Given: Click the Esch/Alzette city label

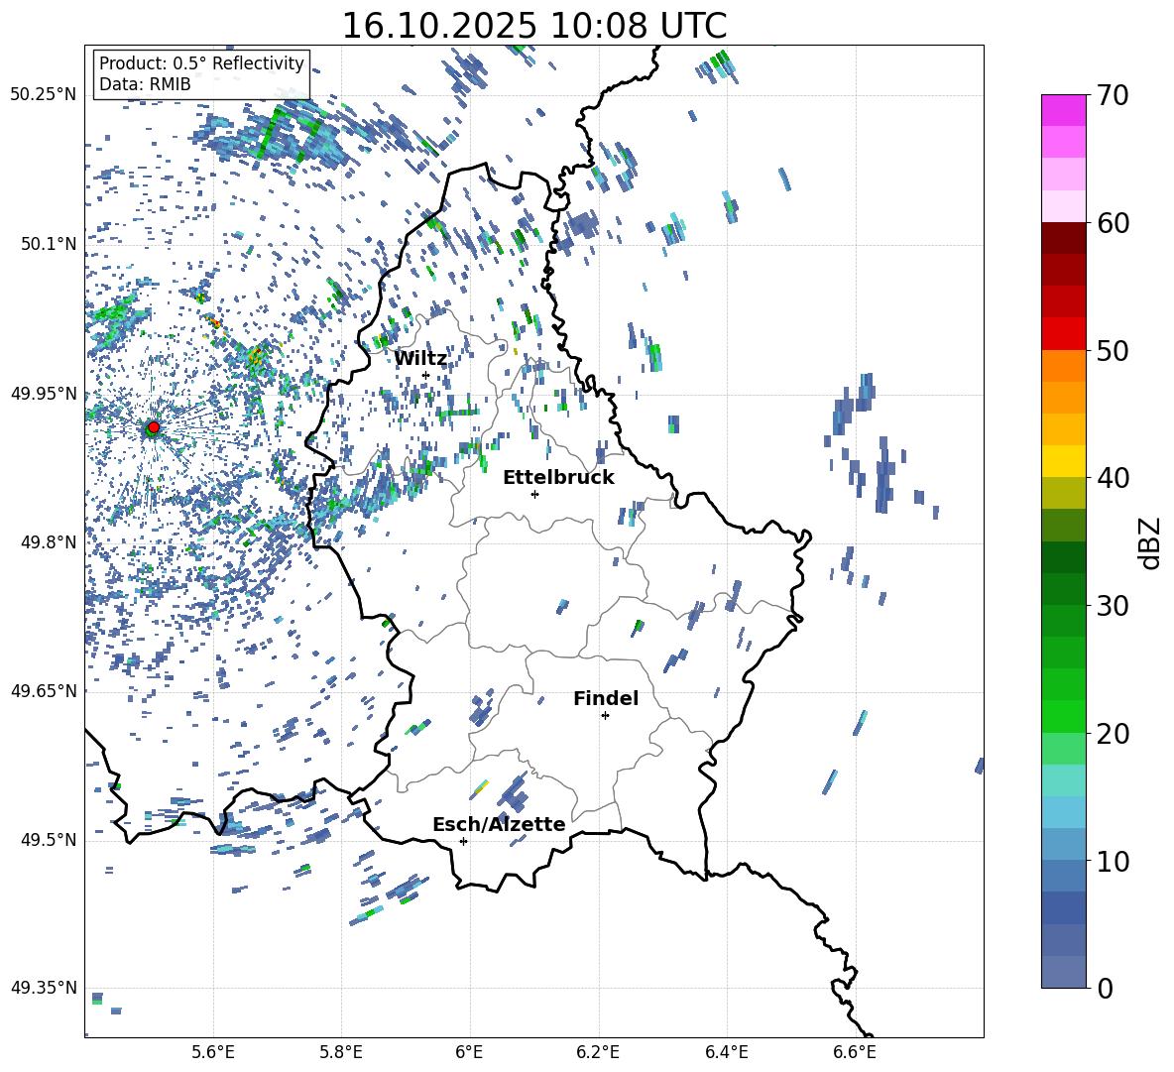Looking at the screenshot, I should tap(499, 824).
